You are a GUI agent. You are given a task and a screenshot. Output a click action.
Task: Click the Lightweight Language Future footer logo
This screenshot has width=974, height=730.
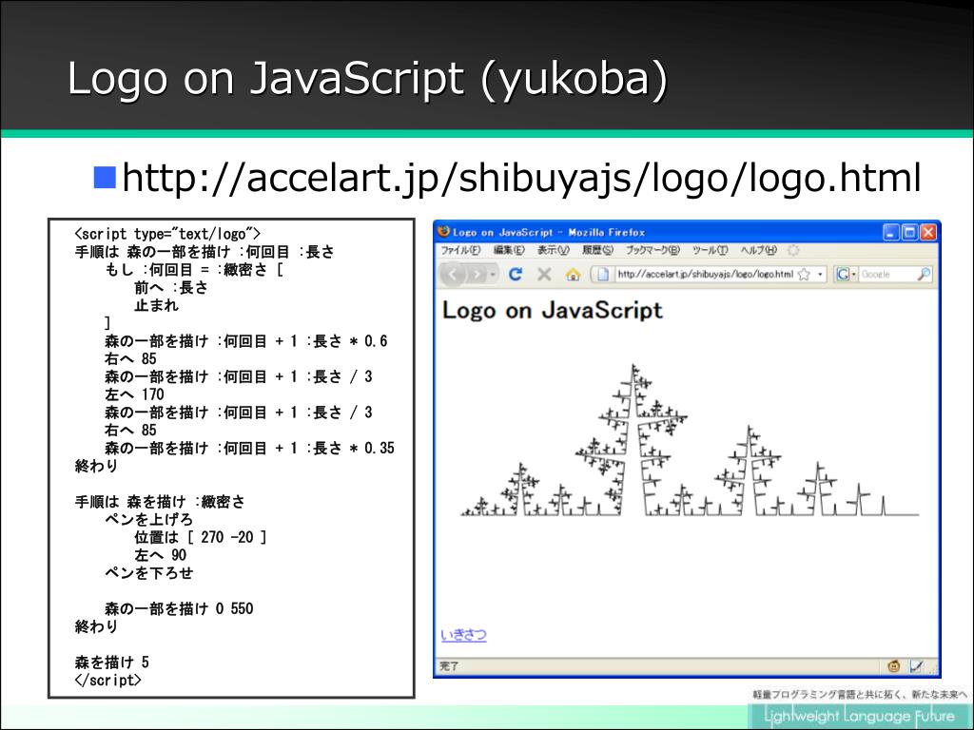point(859,716)
